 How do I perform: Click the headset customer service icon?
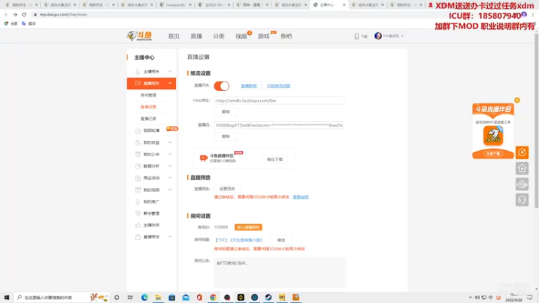click(522, 200)
